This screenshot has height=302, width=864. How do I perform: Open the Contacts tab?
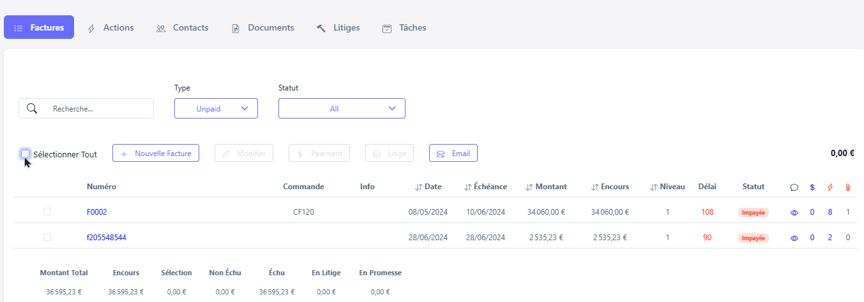183,27
